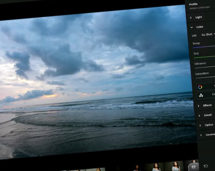215x171 pixels.
Task: Click the Temp slider track
Action: [204, 47]
